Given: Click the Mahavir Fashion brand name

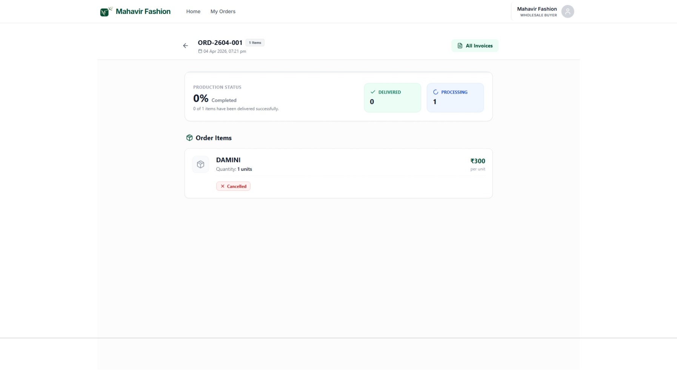Looking at the screenshot, I should pos(143,12).
